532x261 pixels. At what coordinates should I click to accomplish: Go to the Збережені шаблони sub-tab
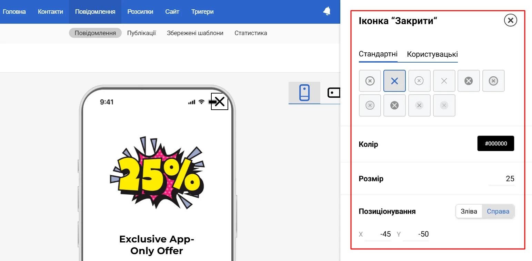pyautogui.click(x=195, y=33)
